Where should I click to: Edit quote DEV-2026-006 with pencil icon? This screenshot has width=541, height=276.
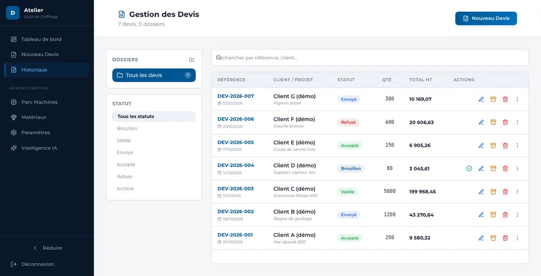[x=481, y=122]
